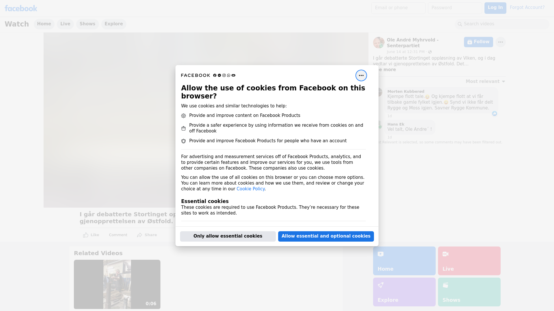Open the post options three-dot button
The image size is (554, 311).
(500, 42)
